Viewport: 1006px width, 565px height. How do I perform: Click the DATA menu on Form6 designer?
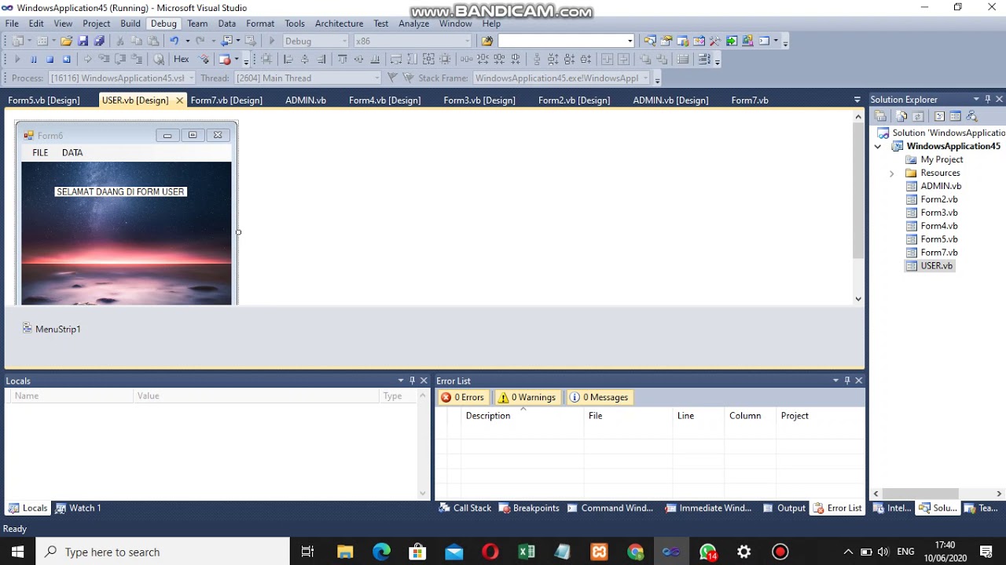(72, 152)
